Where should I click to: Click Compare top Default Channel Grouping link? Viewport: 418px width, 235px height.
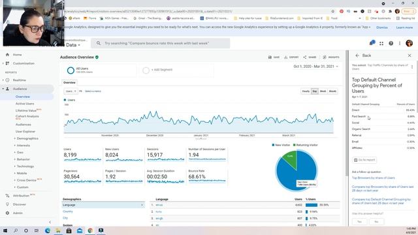381,201
